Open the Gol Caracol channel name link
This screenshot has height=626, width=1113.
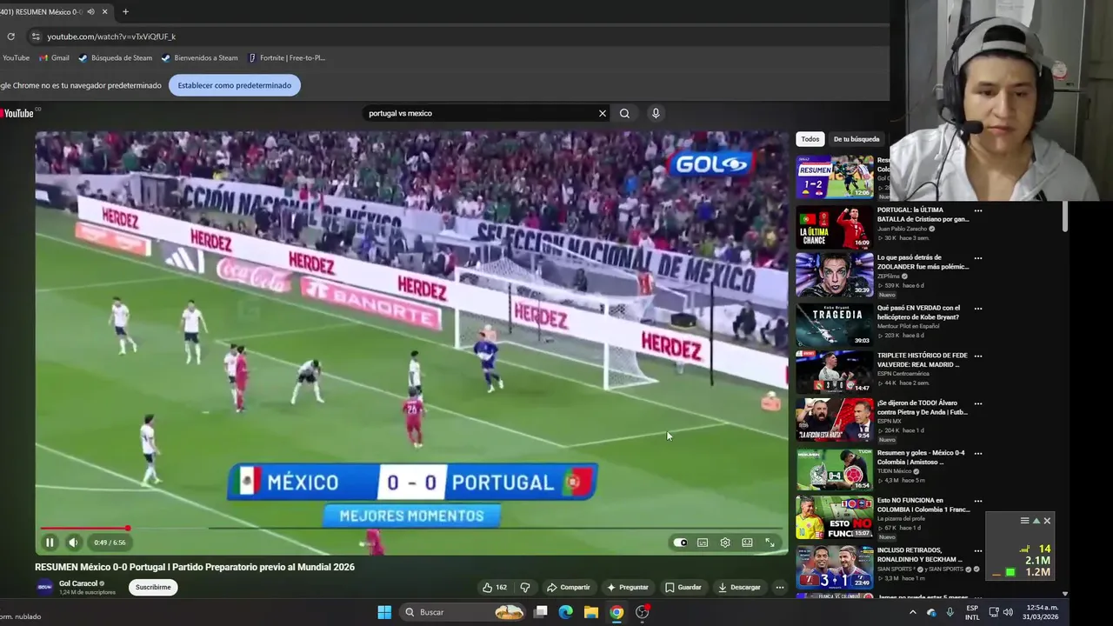tap(78, 583)
